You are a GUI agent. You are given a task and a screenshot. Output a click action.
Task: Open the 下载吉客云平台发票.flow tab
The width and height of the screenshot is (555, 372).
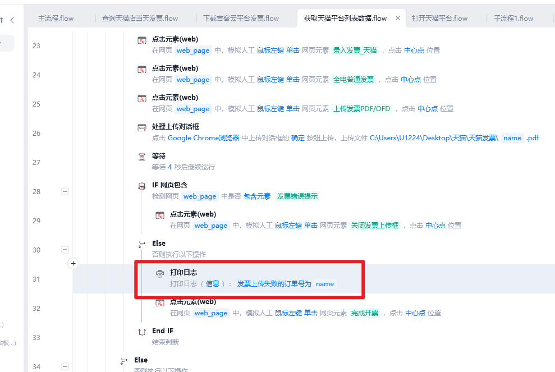(241, 19)
